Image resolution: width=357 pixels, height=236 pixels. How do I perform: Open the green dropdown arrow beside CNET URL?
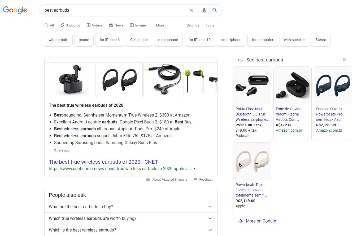195,169
